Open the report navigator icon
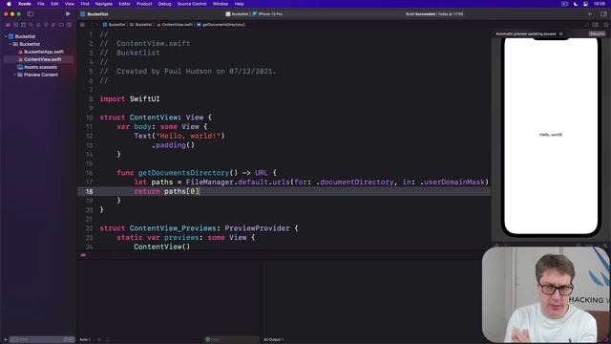 pos(69,25)
